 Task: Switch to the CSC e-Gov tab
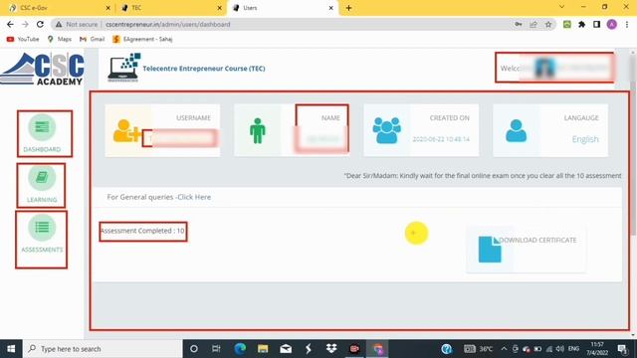click(x=58, y=8)
